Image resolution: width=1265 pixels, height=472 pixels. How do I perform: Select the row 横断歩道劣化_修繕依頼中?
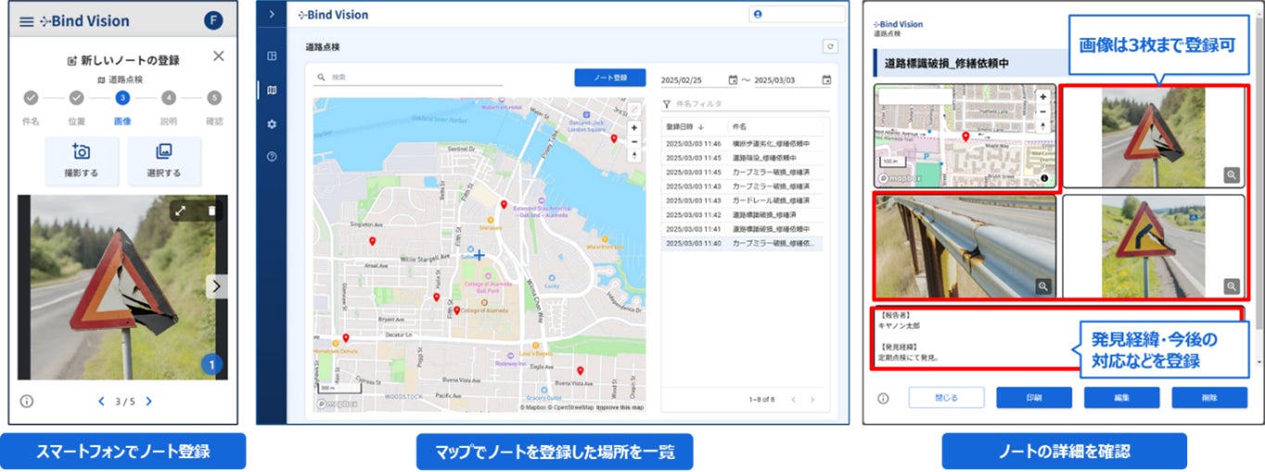(x=742, y=145)
